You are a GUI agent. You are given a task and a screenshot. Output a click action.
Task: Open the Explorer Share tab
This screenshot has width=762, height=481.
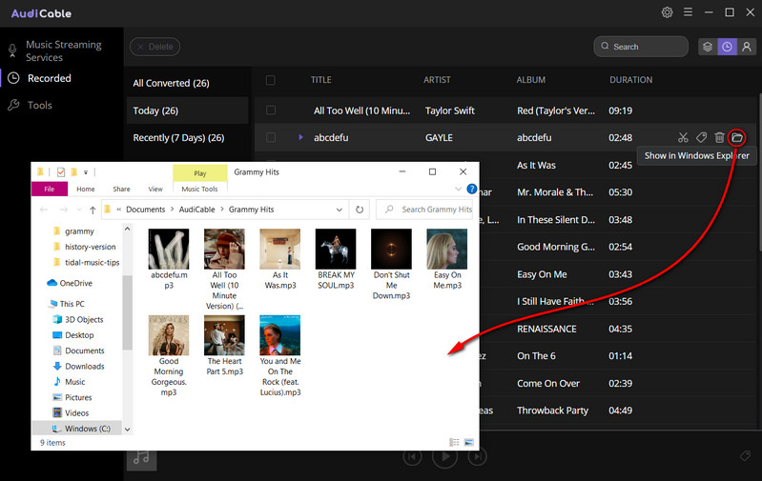pyautogui.click(x=121, y=189)
